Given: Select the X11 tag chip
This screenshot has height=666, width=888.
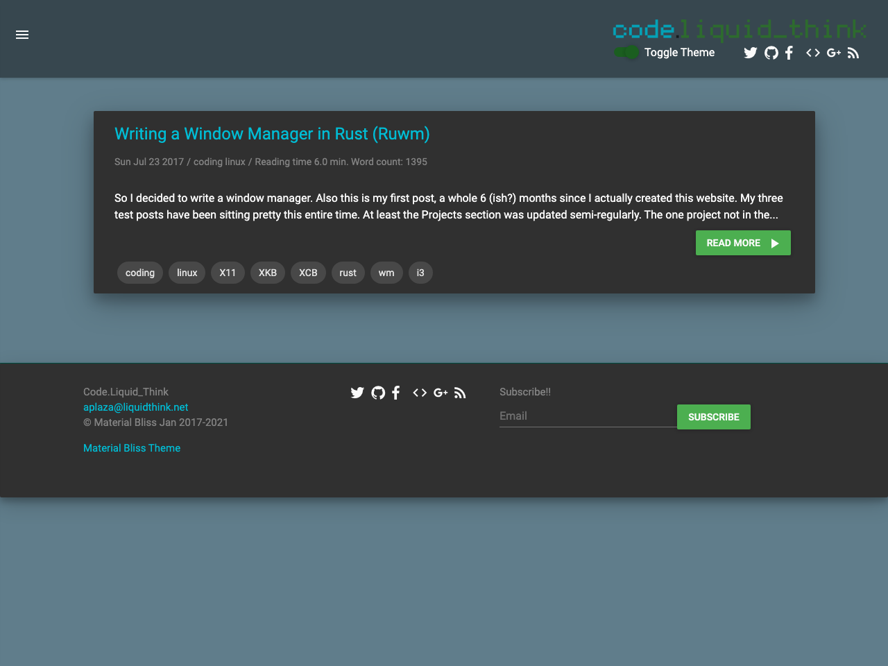Looking at the screenshot, I should 228,273.
